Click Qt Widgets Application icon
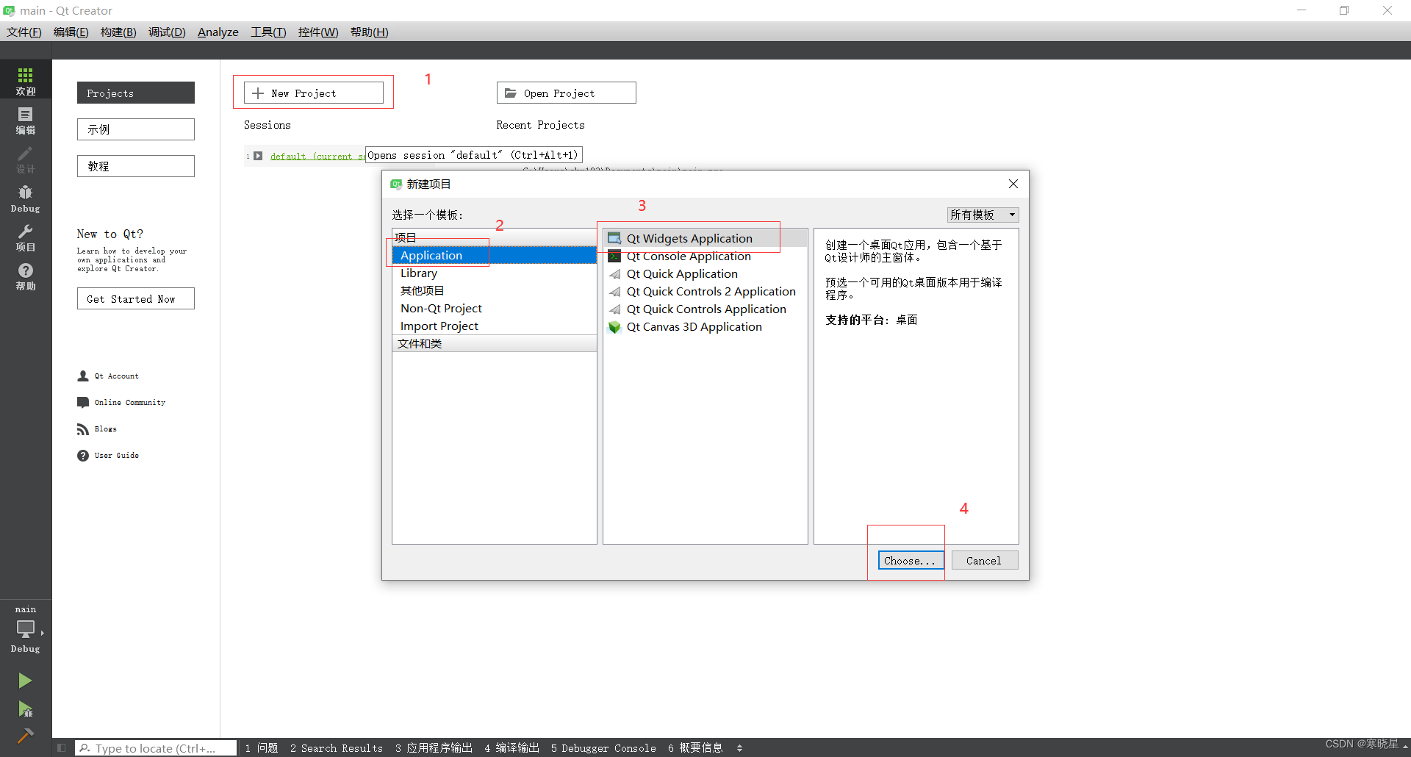1411x757 pixels. tap(614, 238)
